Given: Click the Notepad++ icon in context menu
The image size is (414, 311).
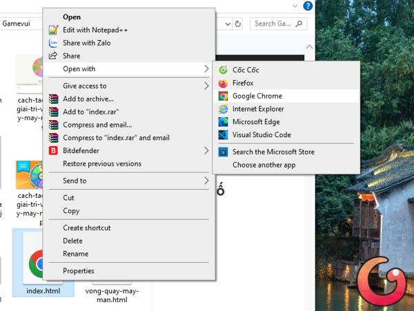Looking at the screenshot, I should coord(54,30).
